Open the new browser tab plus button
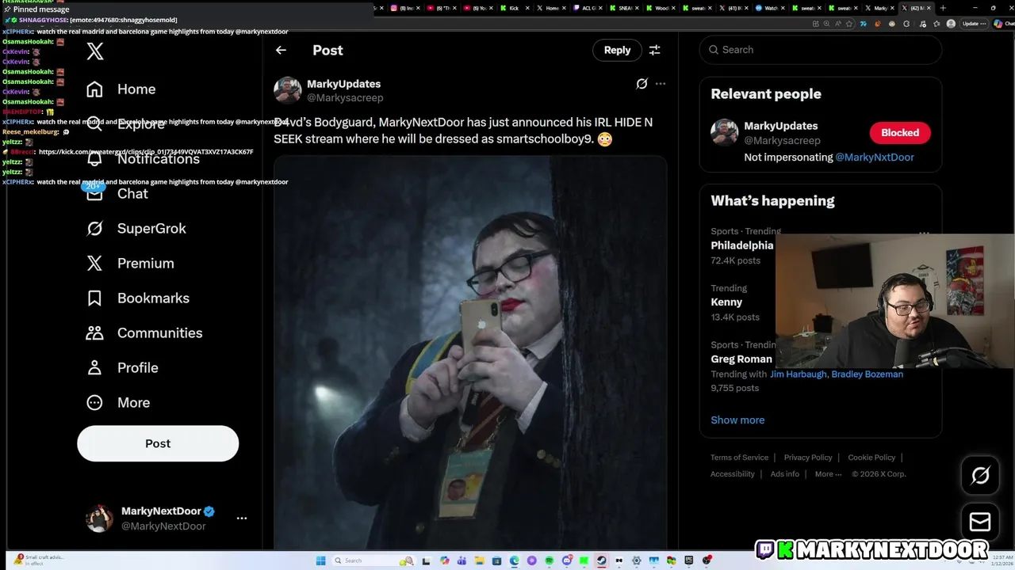The width and height of the screenshot is (1015, 570). (943, 8)
